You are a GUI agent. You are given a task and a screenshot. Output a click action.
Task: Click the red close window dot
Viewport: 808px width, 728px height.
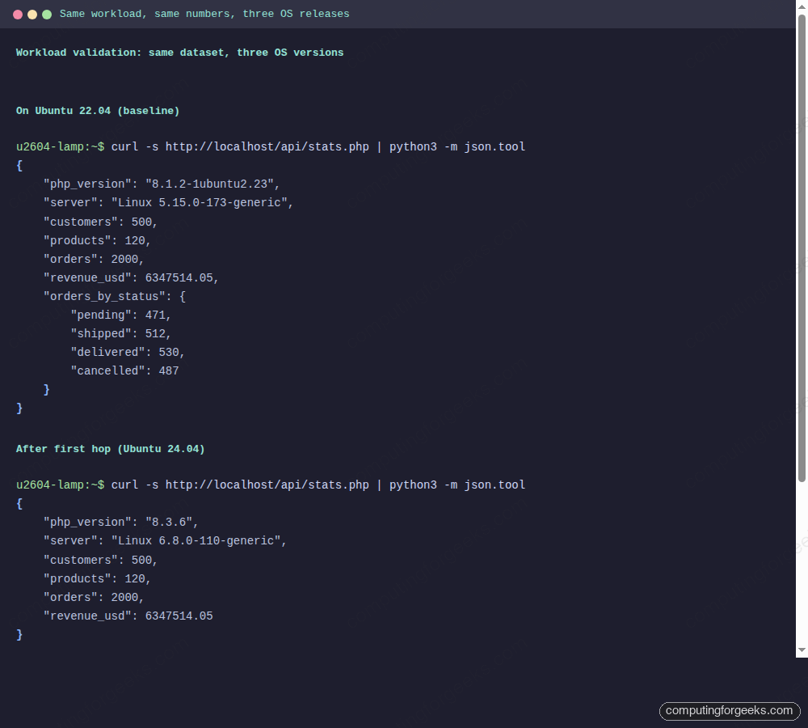[x=19, y=14]
